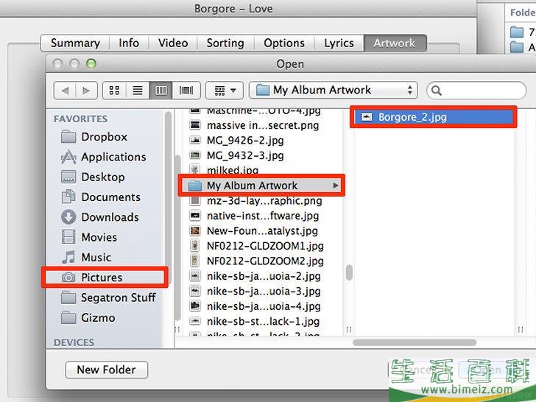Select Downloads in the sidebar
This screenshot has width=536, height=402.
coord(105,217)
